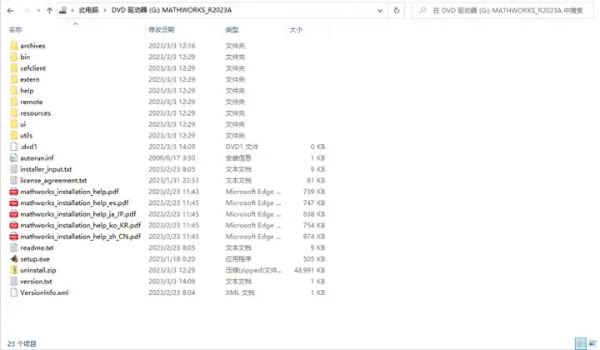
Task: Select the help folder icon
Action: coord(14,91)
